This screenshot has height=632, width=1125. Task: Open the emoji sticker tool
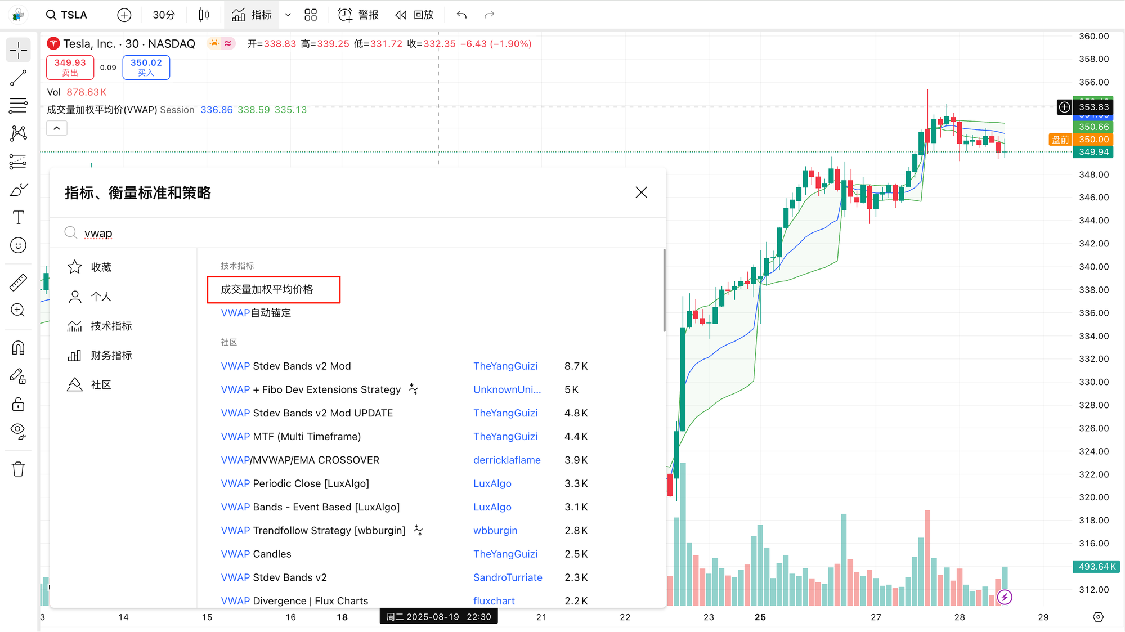18,245
